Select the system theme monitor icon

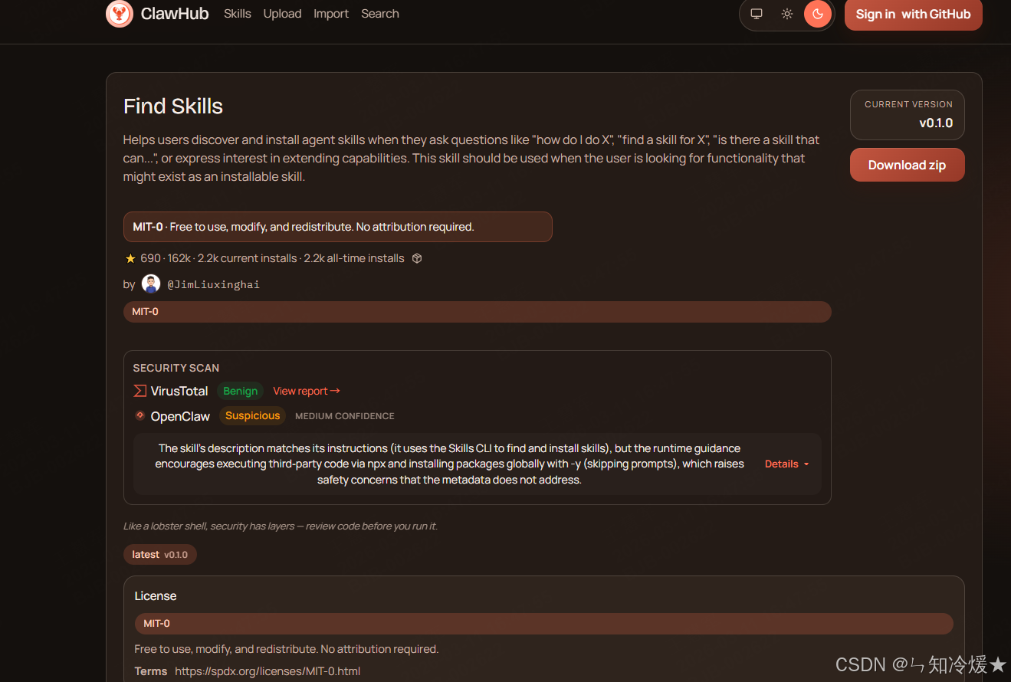coord(757,14)
